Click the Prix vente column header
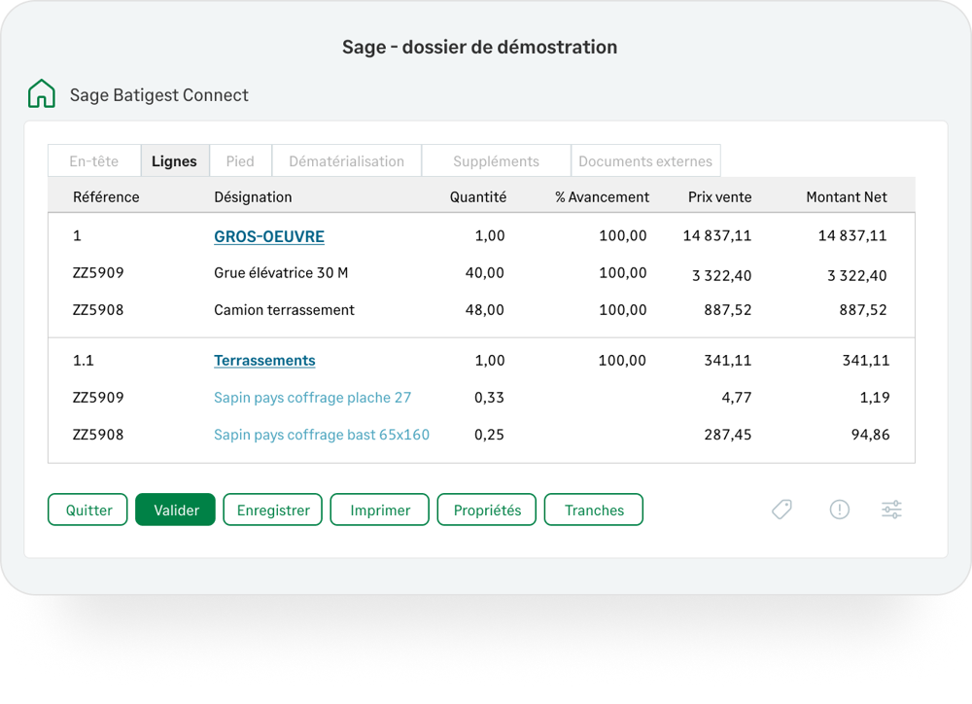The width and height of the screenshot is (972, 704). tap(719, 197)
